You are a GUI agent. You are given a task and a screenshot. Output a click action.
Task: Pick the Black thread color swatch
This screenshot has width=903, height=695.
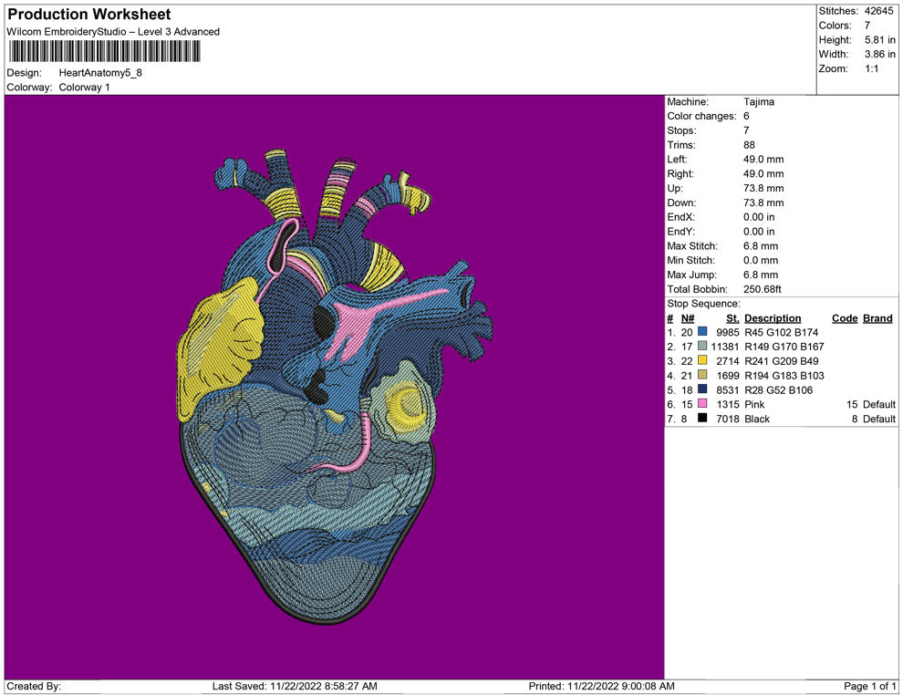702,418
